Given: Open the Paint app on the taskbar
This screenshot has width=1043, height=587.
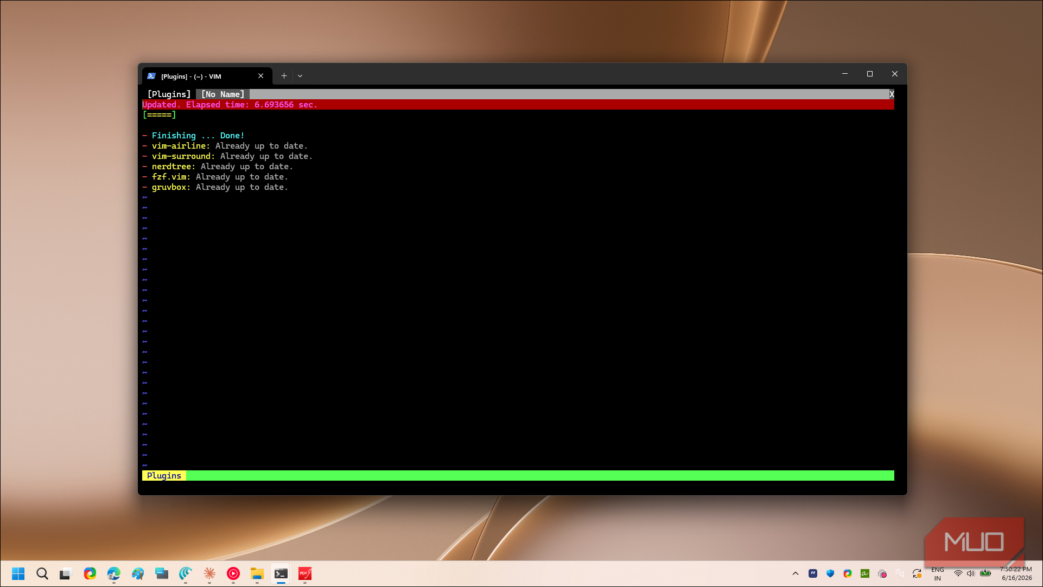Looking at the screenshot, I should (137, 573).
